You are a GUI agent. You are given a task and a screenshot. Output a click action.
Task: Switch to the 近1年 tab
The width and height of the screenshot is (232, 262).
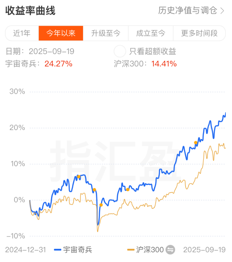22,33
